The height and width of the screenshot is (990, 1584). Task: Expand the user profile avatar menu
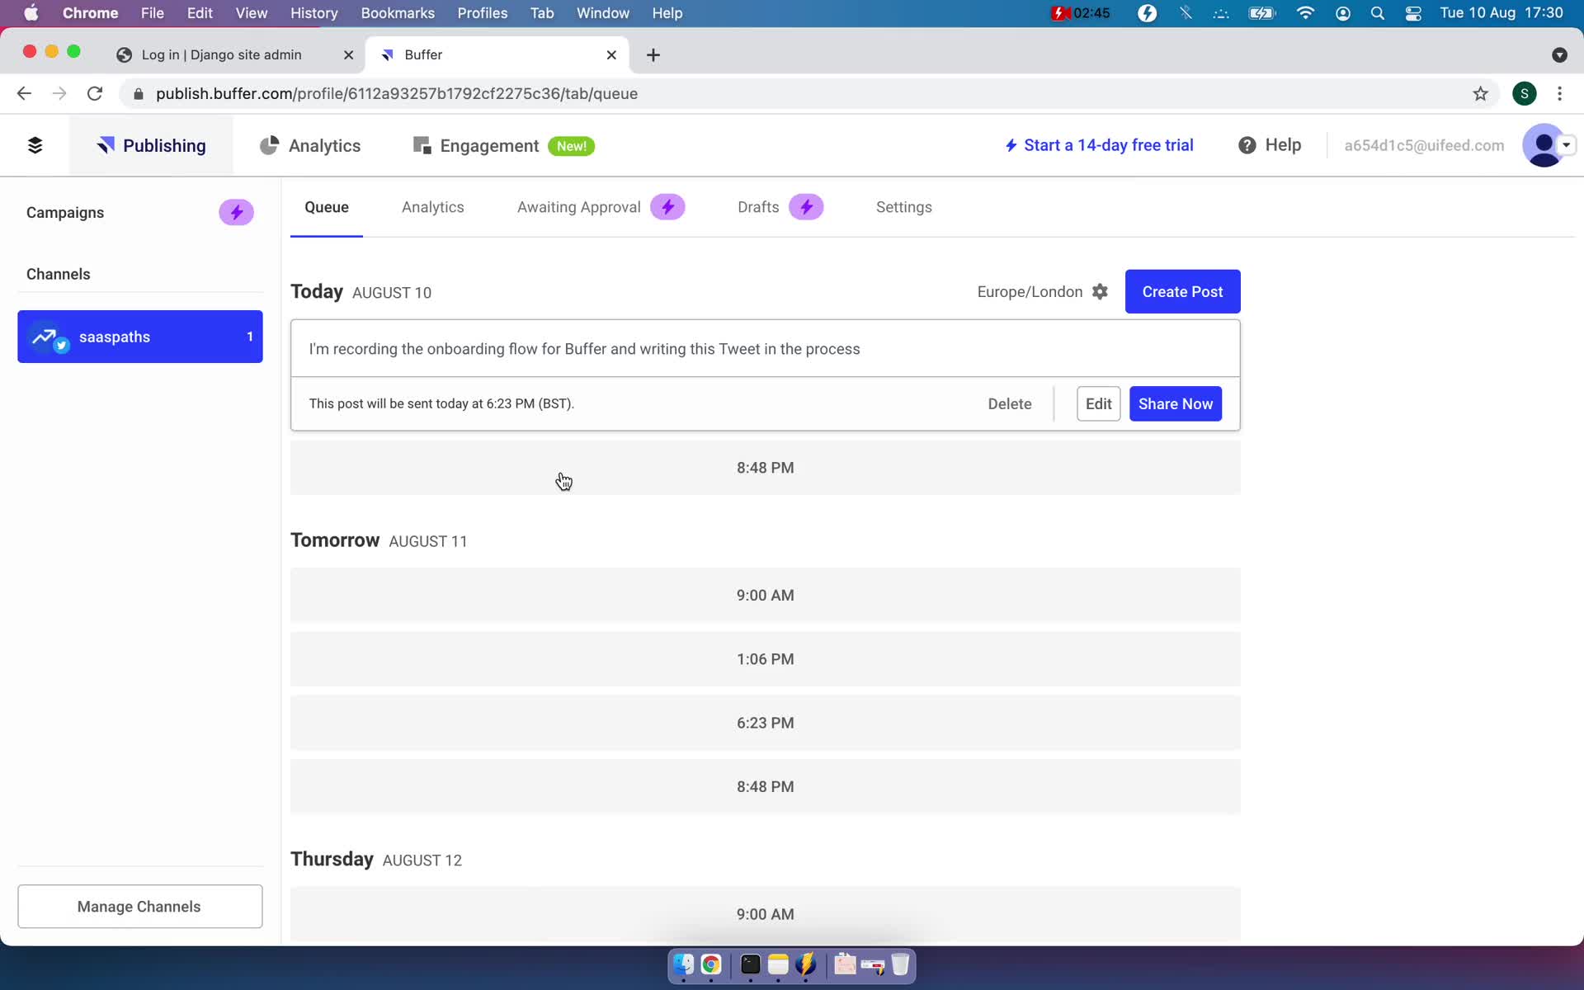(x=1549, y=145)
